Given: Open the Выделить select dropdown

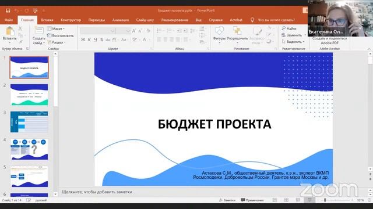Looking at the screenshot, I should [x=293, y=42].
